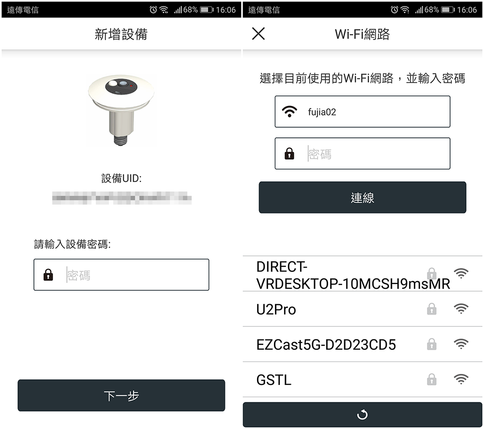This screenshot has height=429, width=484.
Task: Click the lock icon next to EZCast5G-D2D23CD5
Action: tap(432, 344)
